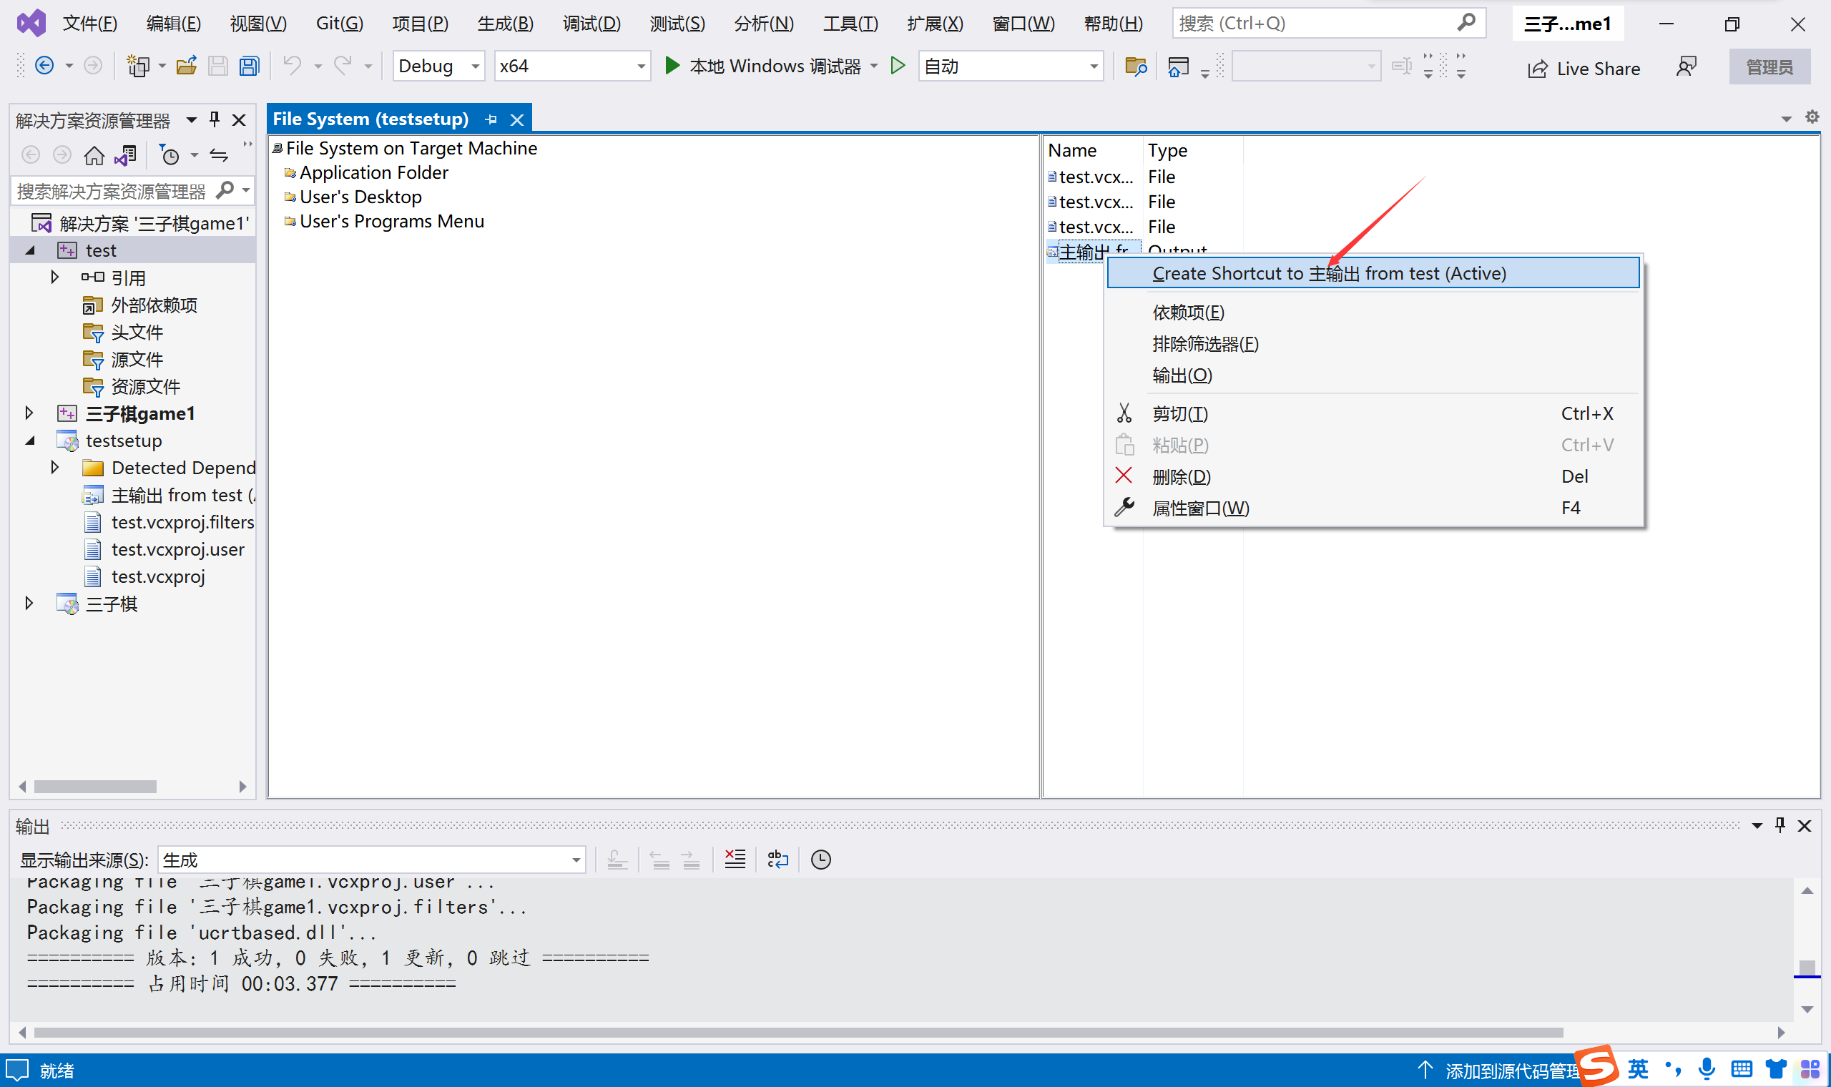Start the 本地 Windows 调试器 button
1831x1087 pixels.
[x=764, y=66]
